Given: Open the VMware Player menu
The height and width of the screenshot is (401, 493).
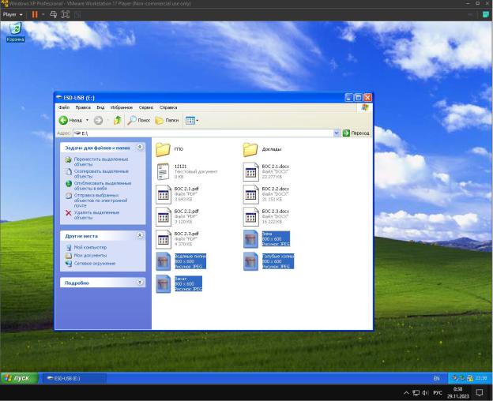Looking at the screenshot, I should (x=13, y=14).
